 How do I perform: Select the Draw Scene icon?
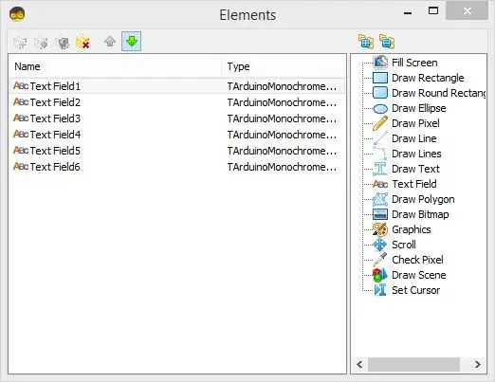tap(380, 275)
